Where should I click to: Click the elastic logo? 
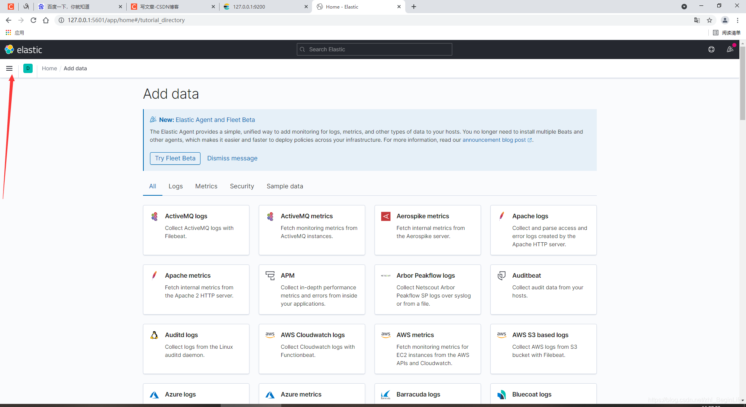(x=23, y=50)
